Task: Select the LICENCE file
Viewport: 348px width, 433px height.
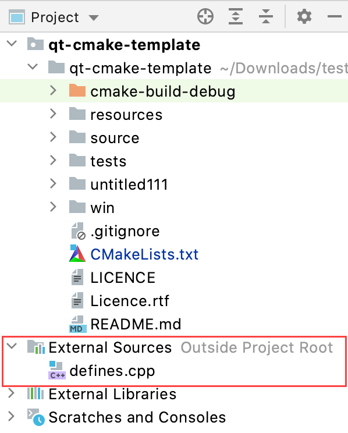Action: [123, 278]
